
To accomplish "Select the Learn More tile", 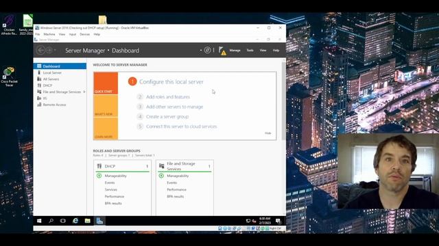I will point(106,128).
